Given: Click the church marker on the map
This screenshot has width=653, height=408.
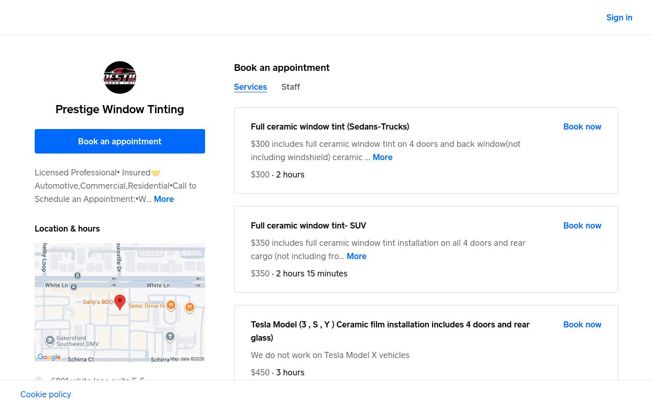Looking at the screenshot, I should point(170,337).
